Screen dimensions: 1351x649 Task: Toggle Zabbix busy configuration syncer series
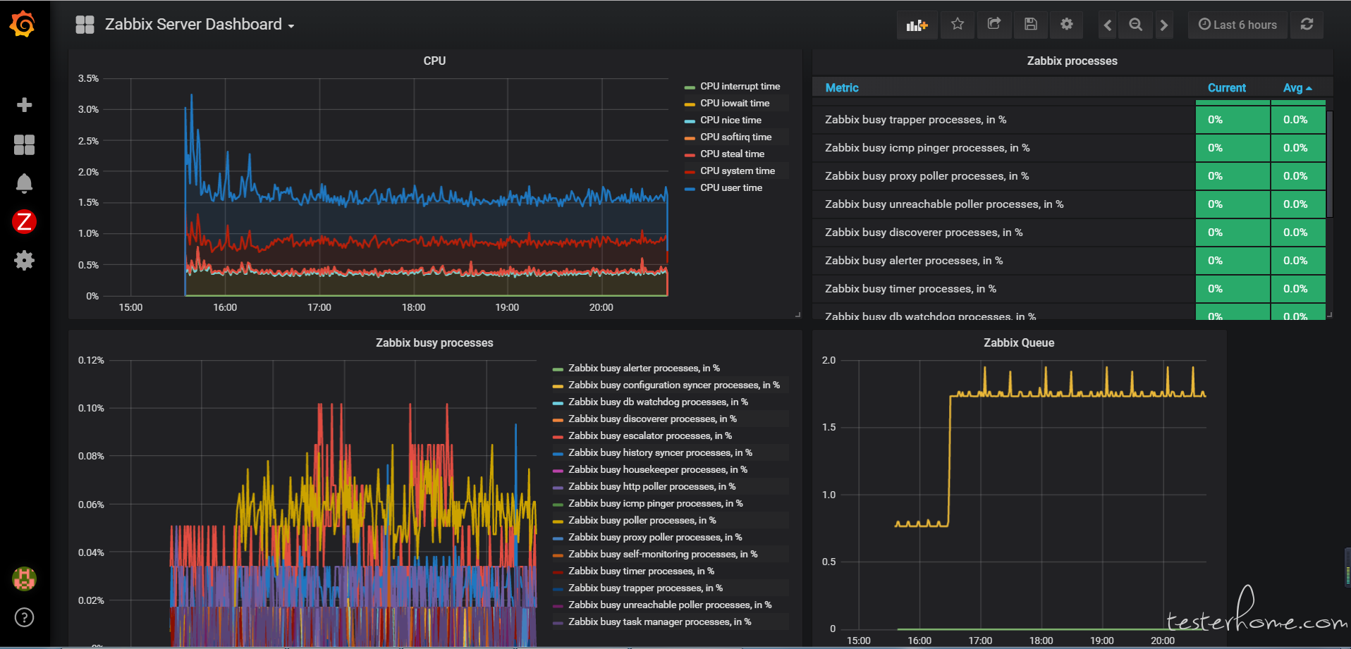674,385
